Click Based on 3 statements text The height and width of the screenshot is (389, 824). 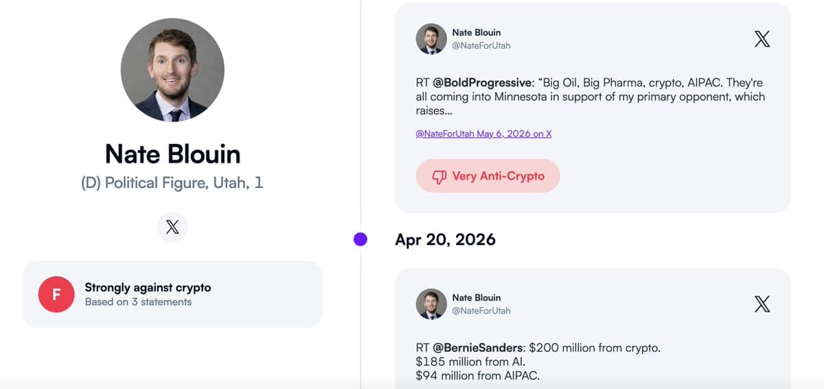[x=138, y=302]
